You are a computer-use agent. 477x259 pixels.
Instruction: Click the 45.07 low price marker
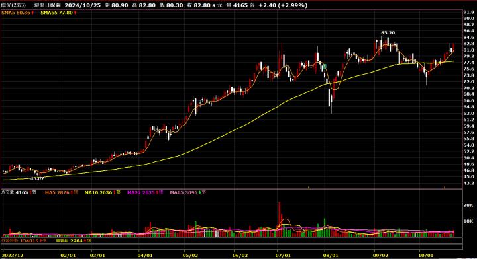click(37, 179)
